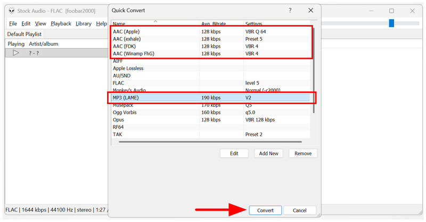The width and height of the screenshot is (426, 222).
Task: Minimize the foobar2000 window
Action: coord(371,11)
